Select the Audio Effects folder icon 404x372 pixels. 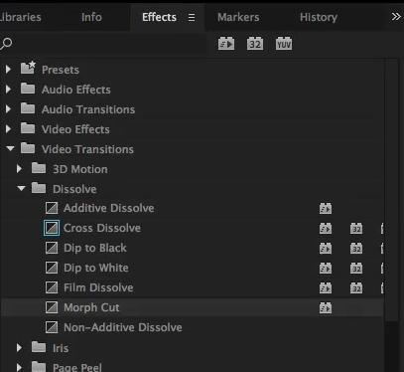(28, 89)
